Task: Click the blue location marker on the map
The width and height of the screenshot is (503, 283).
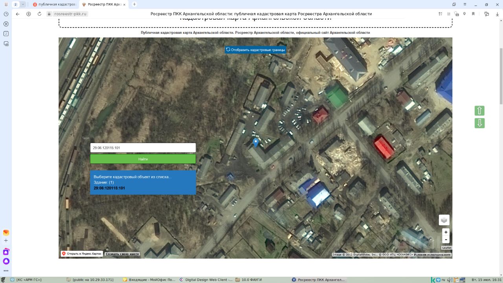Action: [x=256, y=143]
